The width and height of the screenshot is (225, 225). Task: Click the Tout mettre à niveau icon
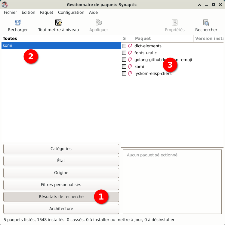point(58,22)
